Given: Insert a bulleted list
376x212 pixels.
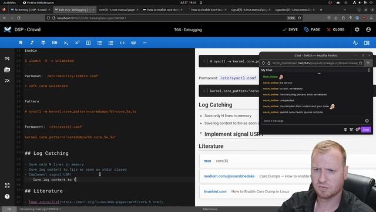Looking at the screenshot, I should click(x=99, y=43).
